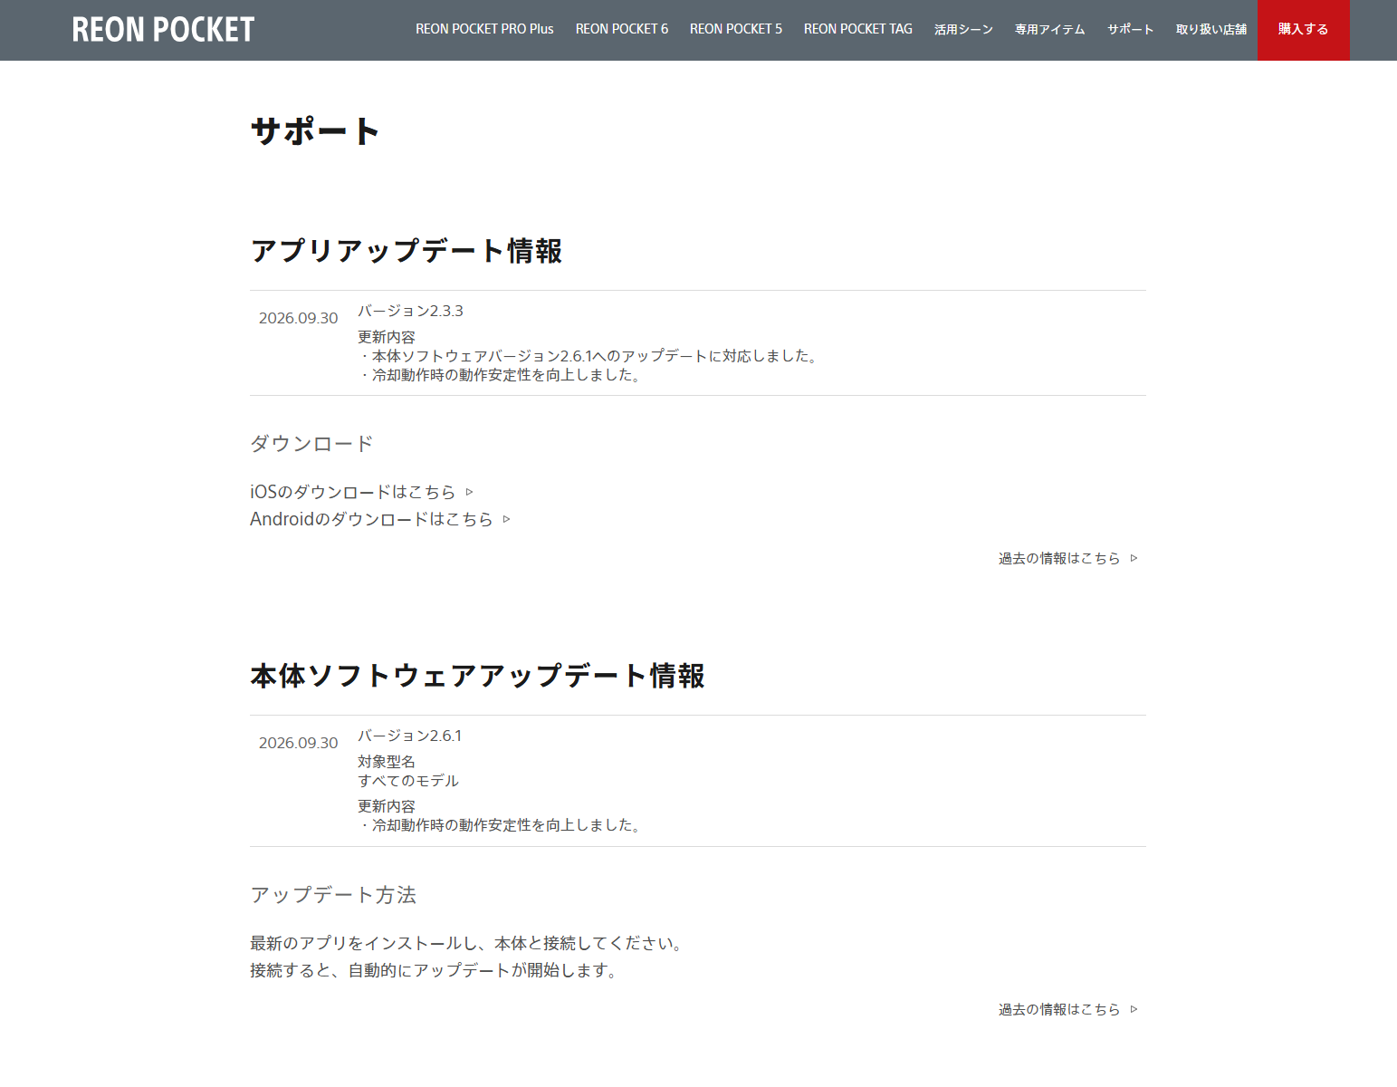Click the 本体ソフトウェアアップデート情報 heading

click(477, 676)
